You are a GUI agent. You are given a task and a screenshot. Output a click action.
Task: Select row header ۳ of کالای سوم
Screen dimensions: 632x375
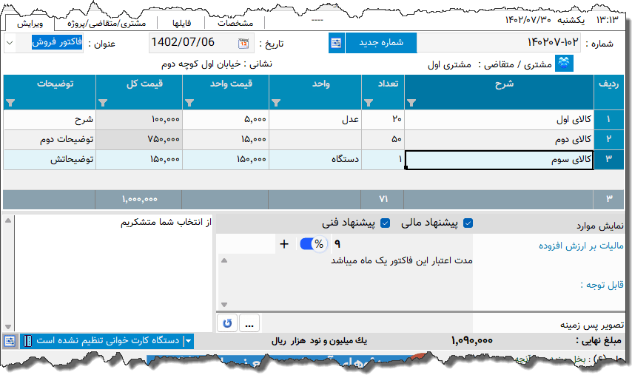point(608,160)
